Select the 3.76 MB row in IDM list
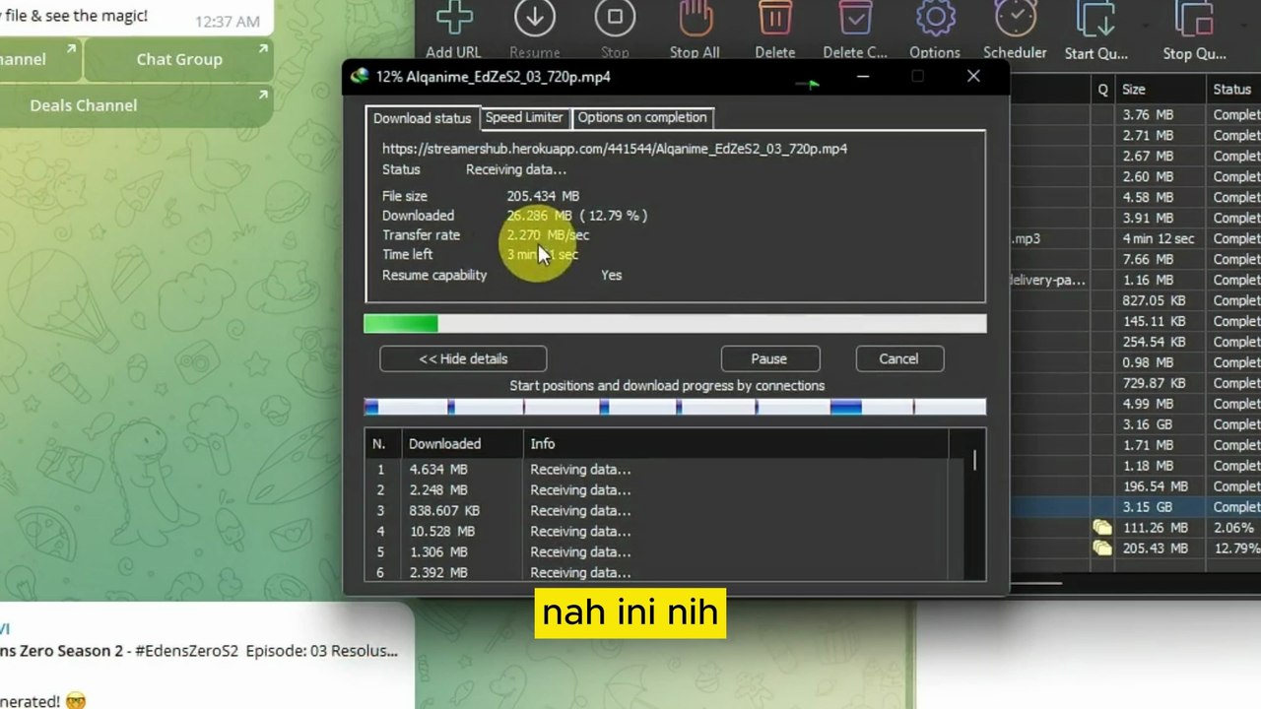Screen dimensions: 1261x709 (x=1137, y=115)
